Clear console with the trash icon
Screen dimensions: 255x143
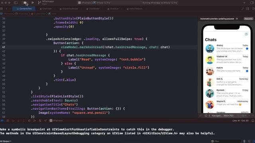pyautogui.click(x=244, y=141)
